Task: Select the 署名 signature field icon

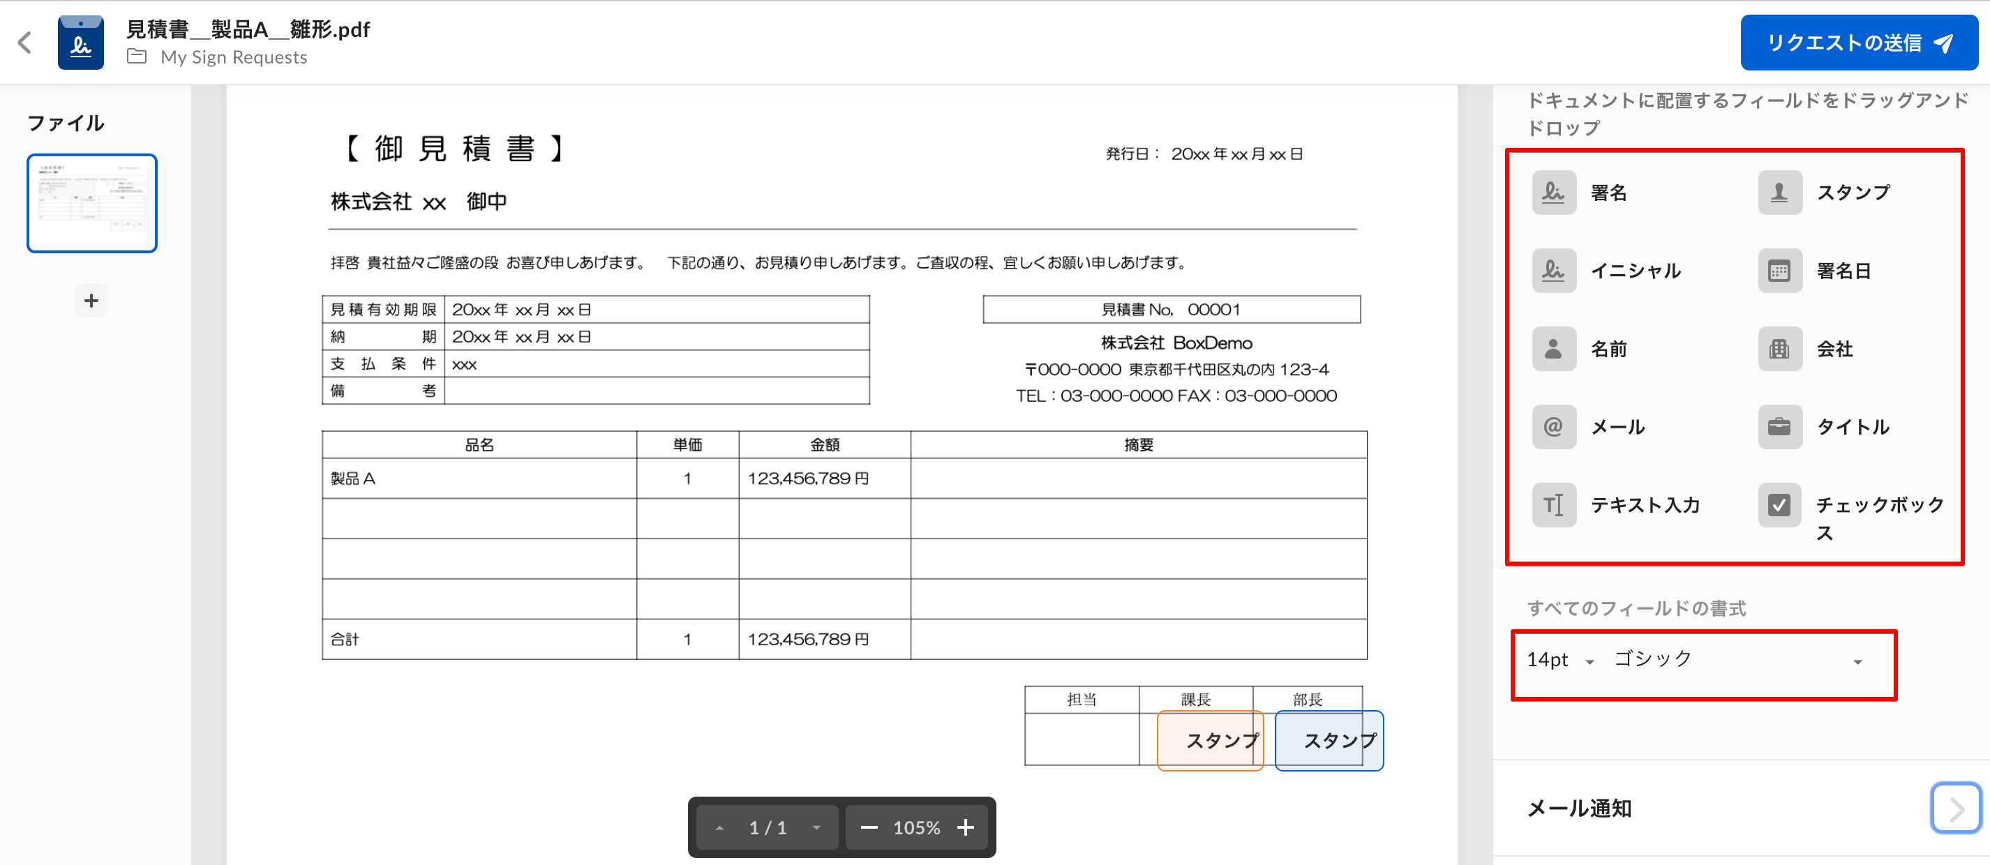Action: point(1553,193)
